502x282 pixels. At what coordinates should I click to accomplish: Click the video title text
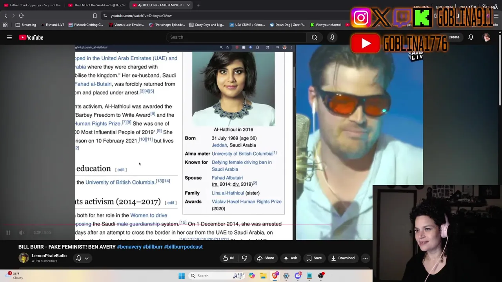click(67, 247)
